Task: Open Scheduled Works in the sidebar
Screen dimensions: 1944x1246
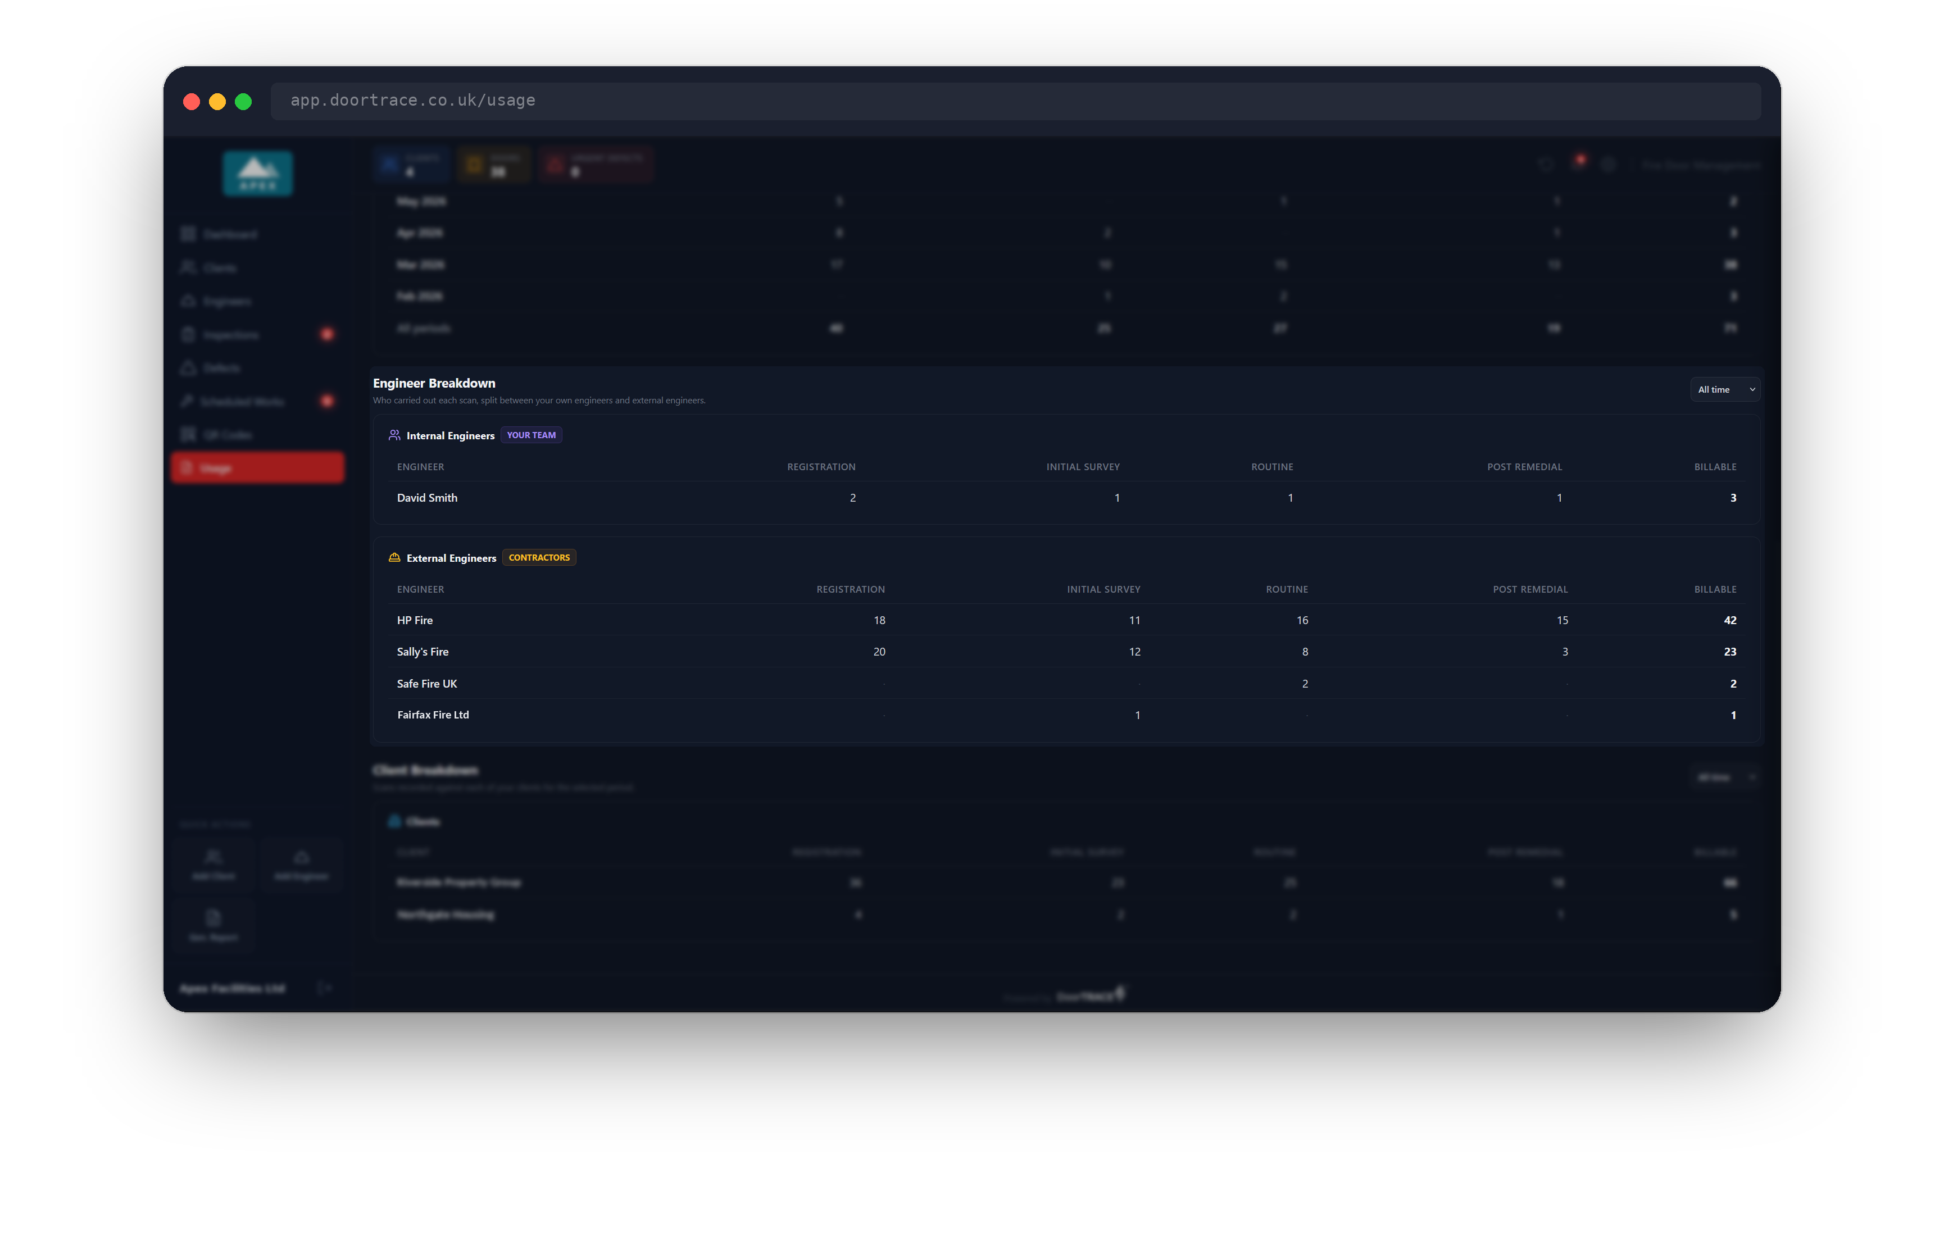Action: click(x=257, y=401)
